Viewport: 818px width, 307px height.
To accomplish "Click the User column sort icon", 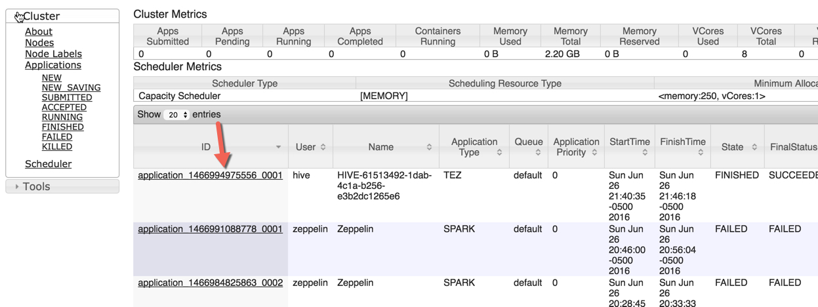I will (323, 148).
